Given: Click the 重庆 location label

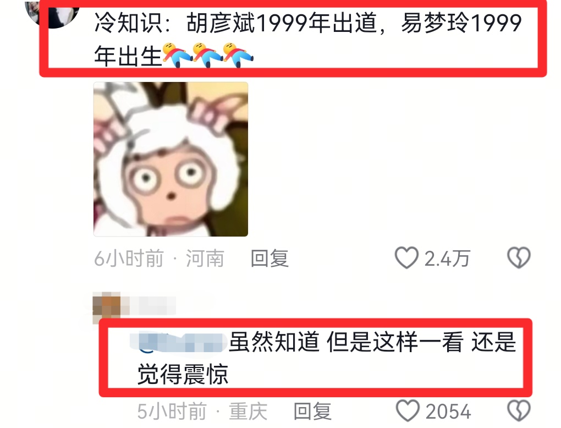Looking at the screenshot, I should [x=248, y=411].
